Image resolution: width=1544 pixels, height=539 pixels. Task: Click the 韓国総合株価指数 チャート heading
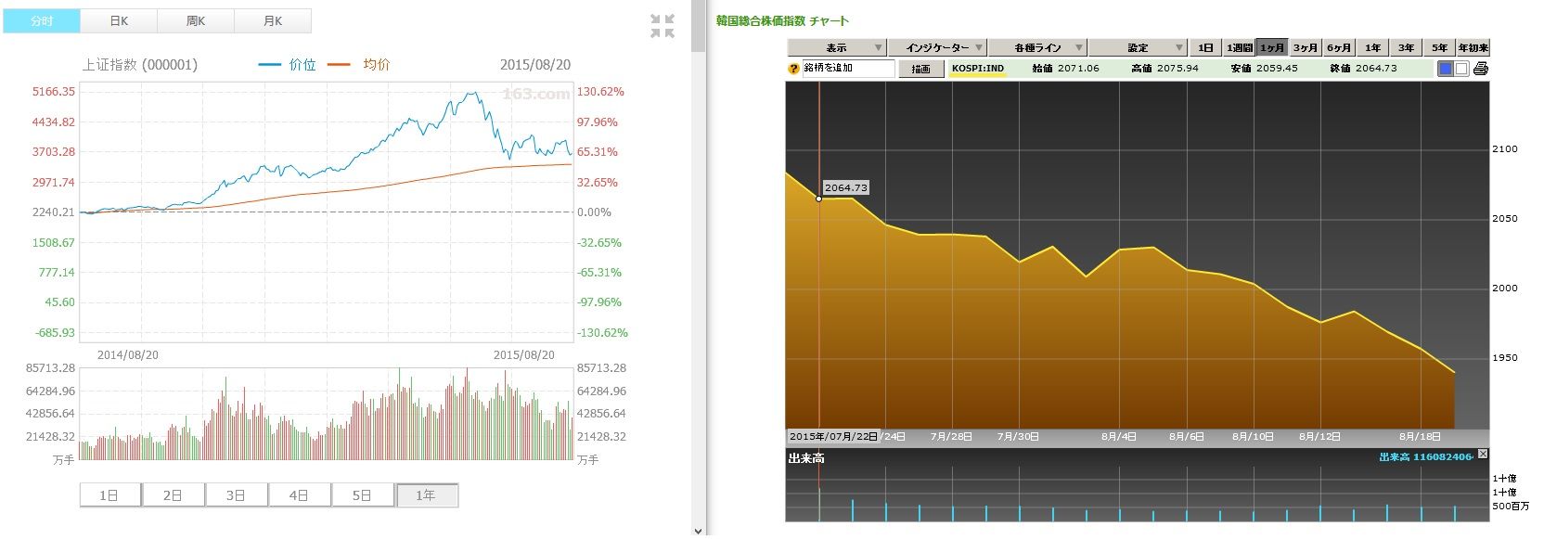pyautogui.click(x=782, y=20)
